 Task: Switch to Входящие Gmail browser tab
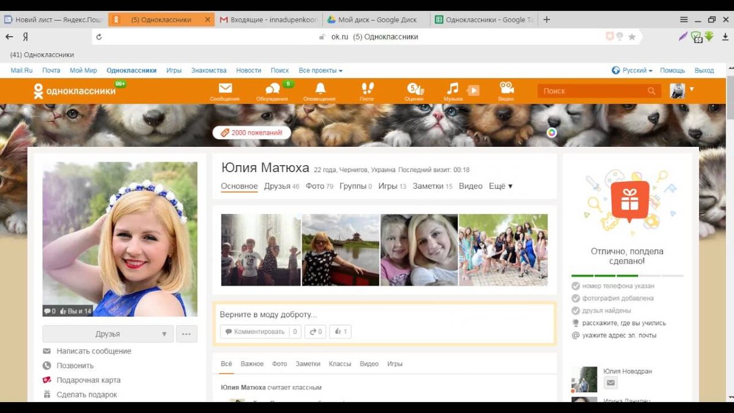point(268,20)
